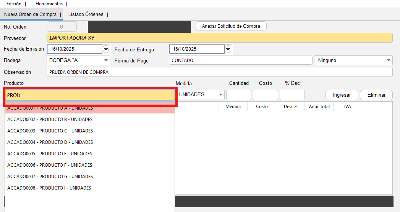Click the Cantidad input box

point(239,95)
